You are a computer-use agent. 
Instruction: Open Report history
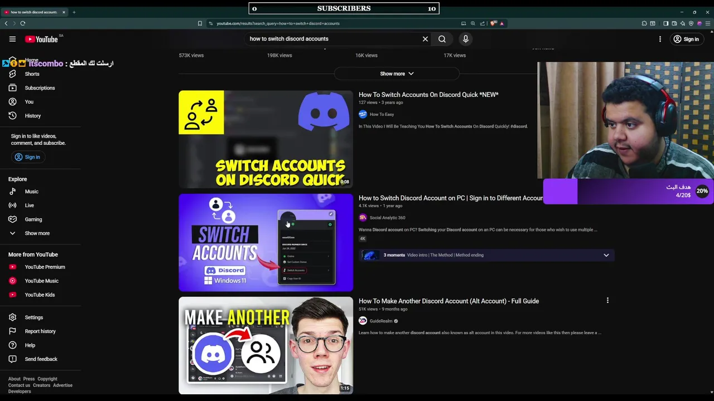click(x=40, y=331)
